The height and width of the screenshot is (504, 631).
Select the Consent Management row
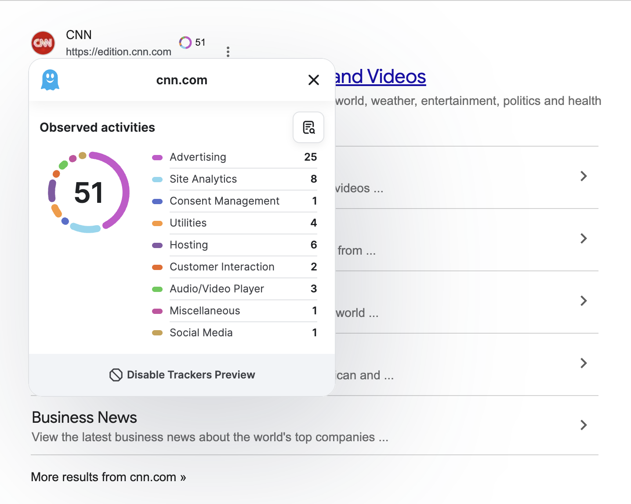pos(235,201)
